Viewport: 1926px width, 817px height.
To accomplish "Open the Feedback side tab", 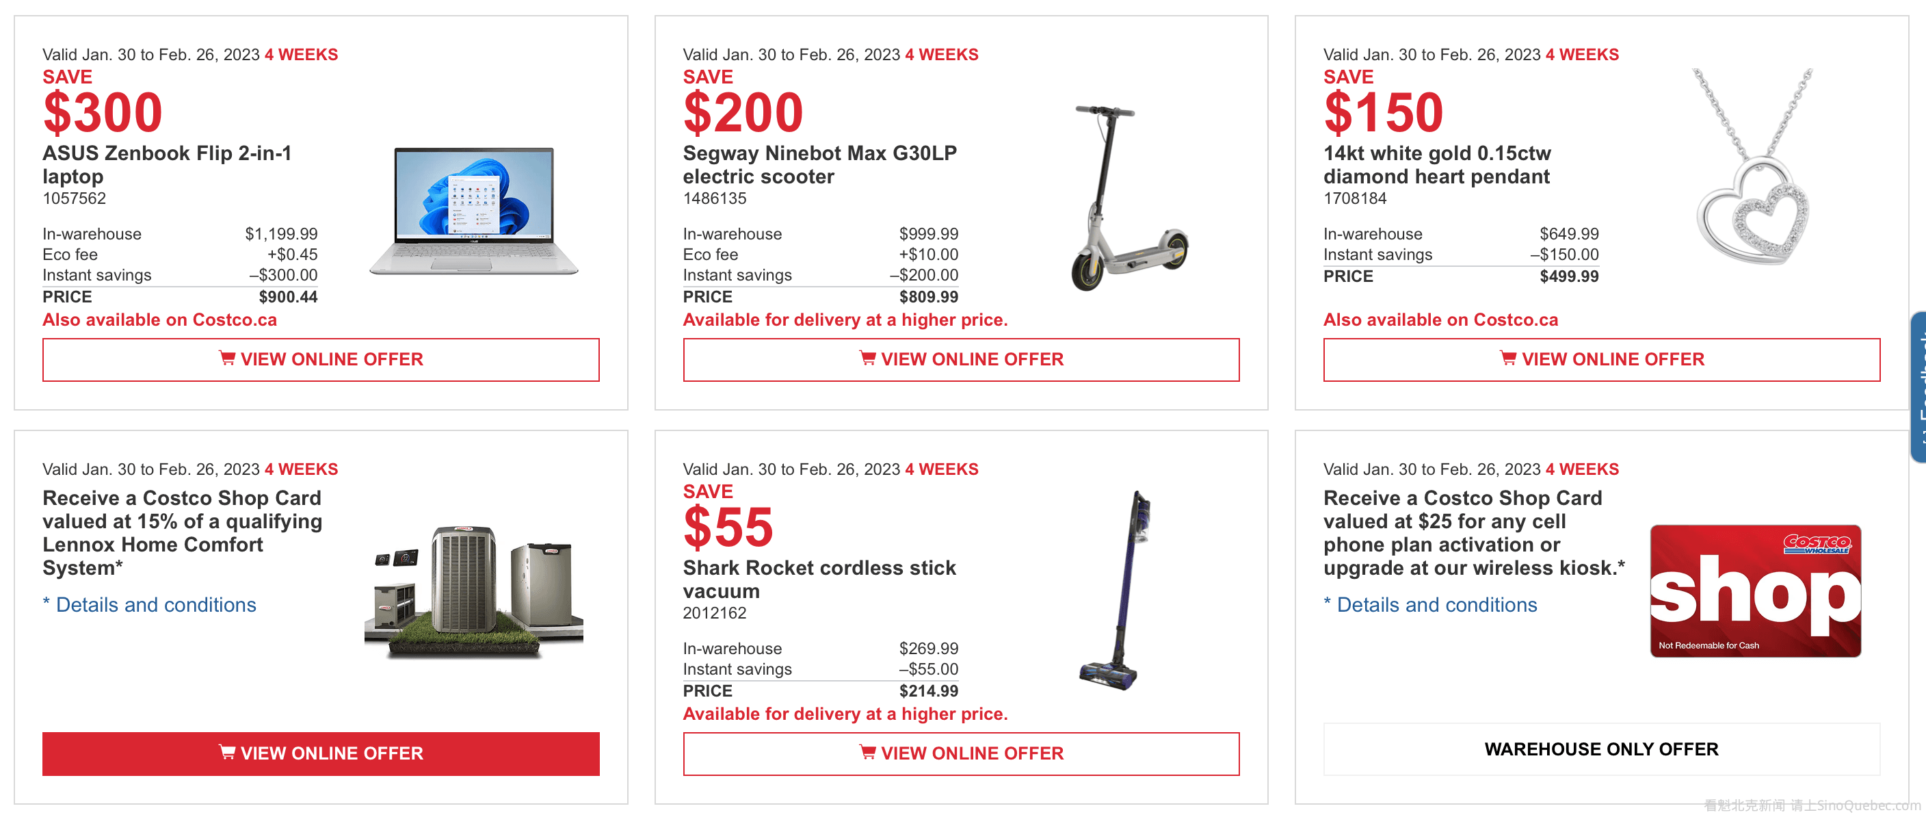I will [x=1918, y=387].
